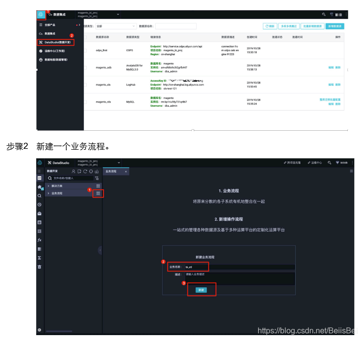Screen dimensions: 362x340
Task: Click the filter icon beside the file search box
Action: pos(97,178)
